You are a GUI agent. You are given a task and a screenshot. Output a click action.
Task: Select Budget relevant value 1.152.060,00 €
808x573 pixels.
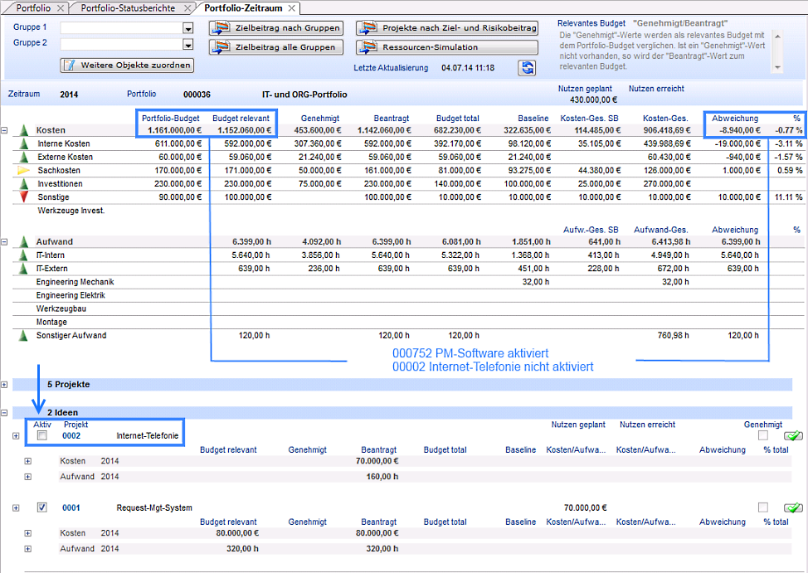(x=244, y=130)
